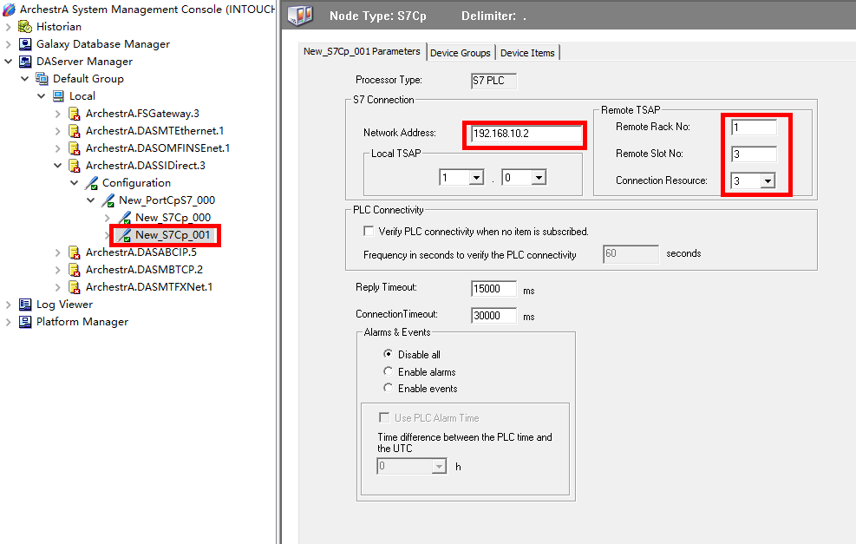Click the S7Cp node type header icon
The image size is (856, 544).
pyautogui.click(x=300, y=16)
